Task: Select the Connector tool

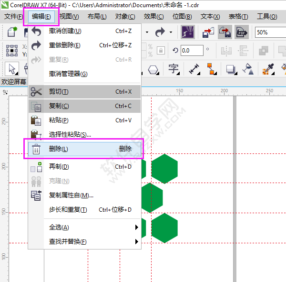Action: coord(212,69)
